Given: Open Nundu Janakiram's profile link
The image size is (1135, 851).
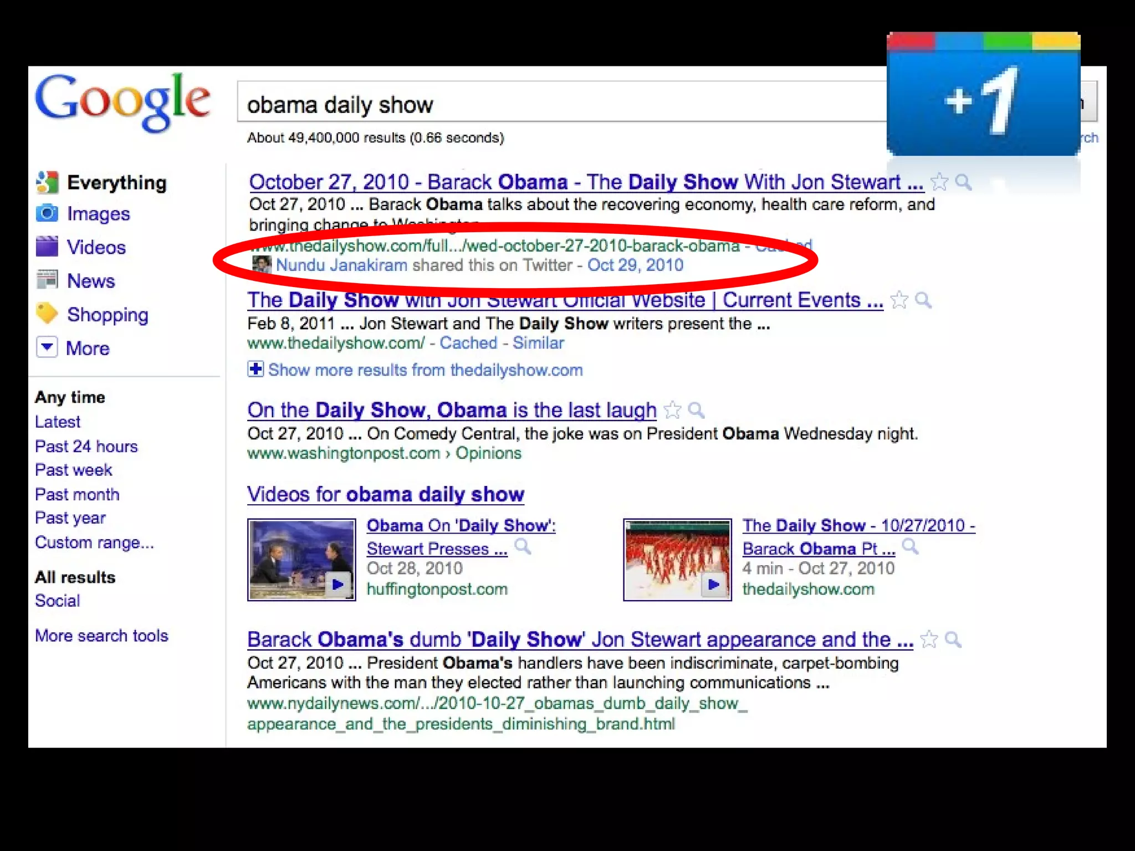Looking at the screenshot, I should tap(341, 265).
